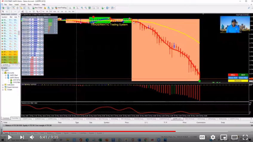Toggle the chart shift icon
The width and height of the screenshot is (253, 142).
(98, 8)
